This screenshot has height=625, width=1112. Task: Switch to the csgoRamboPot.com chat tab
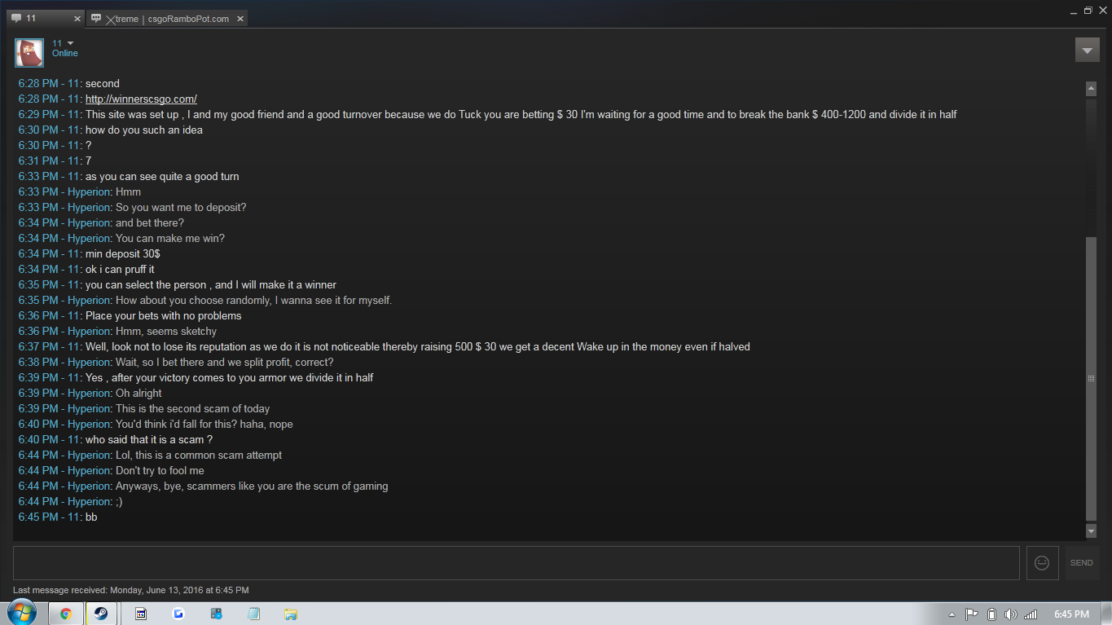168,19
